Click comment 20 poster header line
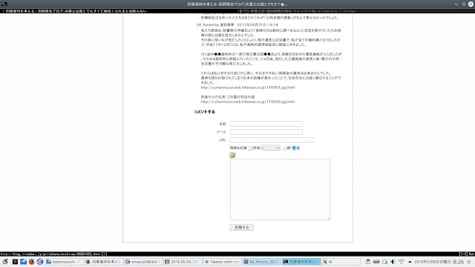The width and height of the screenshot is (475, 267). (x=237, y=24)
